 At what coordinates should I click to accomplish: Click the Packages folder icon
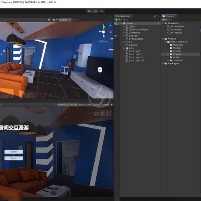tap(166, 64)
